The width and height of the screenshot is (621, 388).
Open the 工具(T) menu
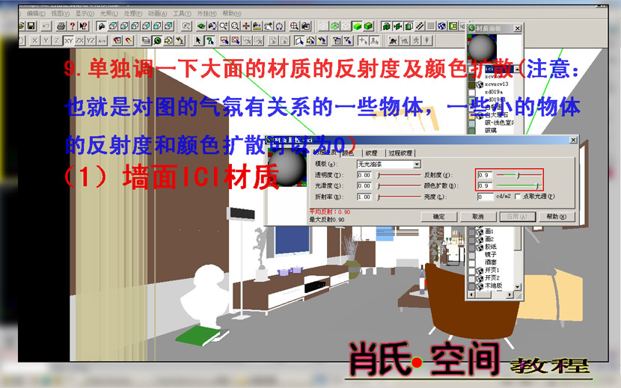[x=182, y=13]
